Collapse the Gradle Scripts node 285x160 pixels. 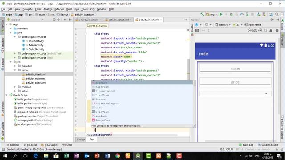6,95
